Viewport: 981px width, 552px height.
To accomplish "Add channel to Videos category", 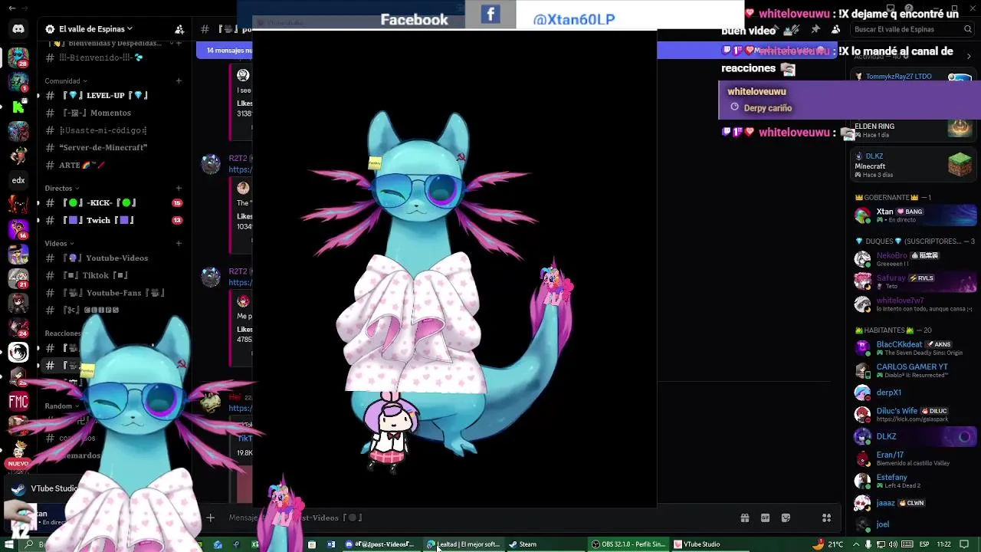I will [179, 243].
